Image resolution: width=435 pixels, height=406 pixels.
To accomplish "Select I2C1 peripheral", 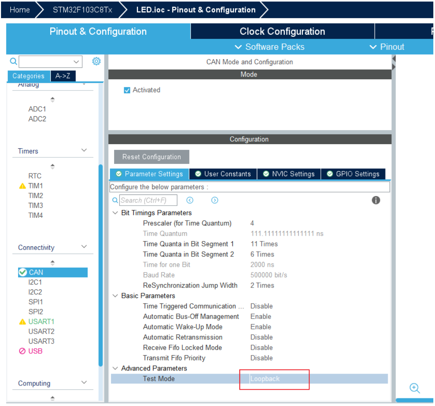I will tap(35, 282).
